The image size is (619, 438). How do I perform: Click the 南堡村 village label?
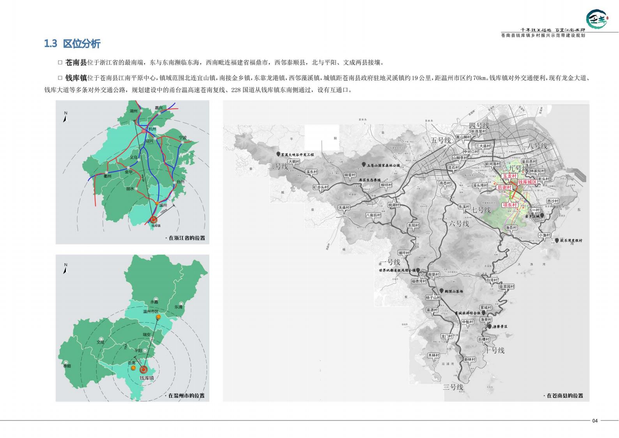click(x=433, y=275)
